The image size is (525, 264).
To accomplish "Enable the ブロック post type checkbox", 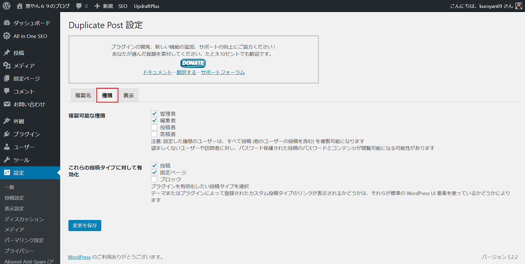I will pos(154,179).
